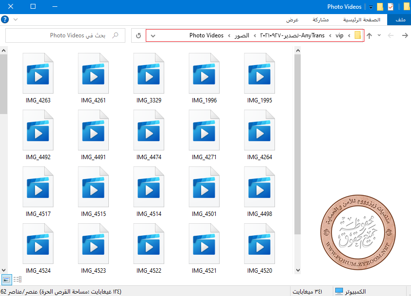Select the IMG_4517 video file
Image resolution: width=411 pixels, height=296 pixels.
[x=38, y=192]
